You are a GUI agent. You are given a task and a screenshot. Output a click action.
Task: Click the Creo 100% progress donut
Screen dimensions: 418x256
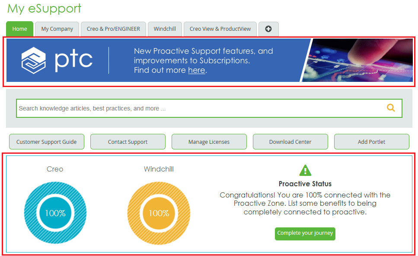[55, 213]
